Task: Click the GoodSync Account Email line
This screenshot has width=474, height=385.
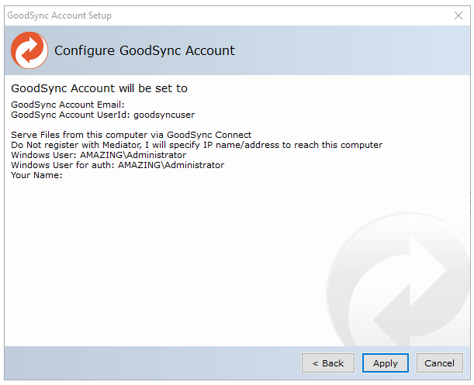Action: click(x=67, y=105)
